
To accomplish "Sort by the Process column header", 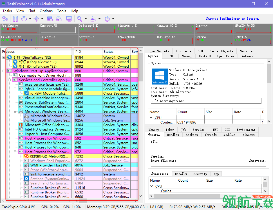I will [x=36, y=51].
